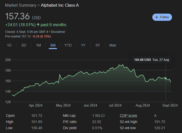Switch to the Max range tab
Viewport: 182px width, 133px height.
click(113, 45)
